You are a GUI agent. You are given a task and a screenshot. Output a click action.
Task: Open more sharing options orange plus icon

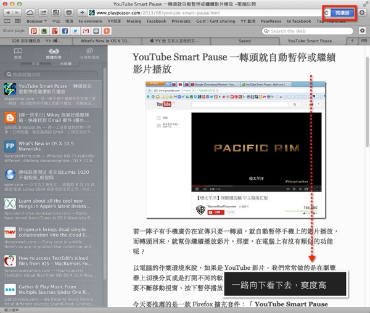pyautogui.click(x=107, y=31)
